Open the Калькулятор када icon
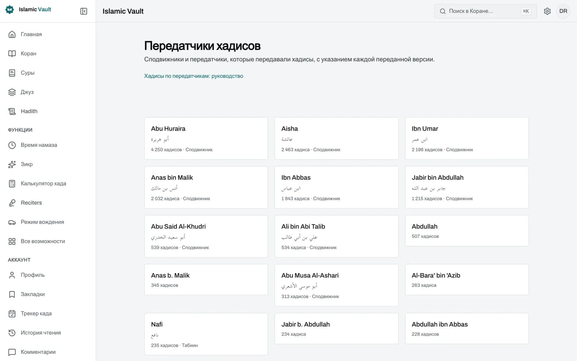Image resolution: width=577 pixels, height=361 pixels. click(x=12, y=183)
